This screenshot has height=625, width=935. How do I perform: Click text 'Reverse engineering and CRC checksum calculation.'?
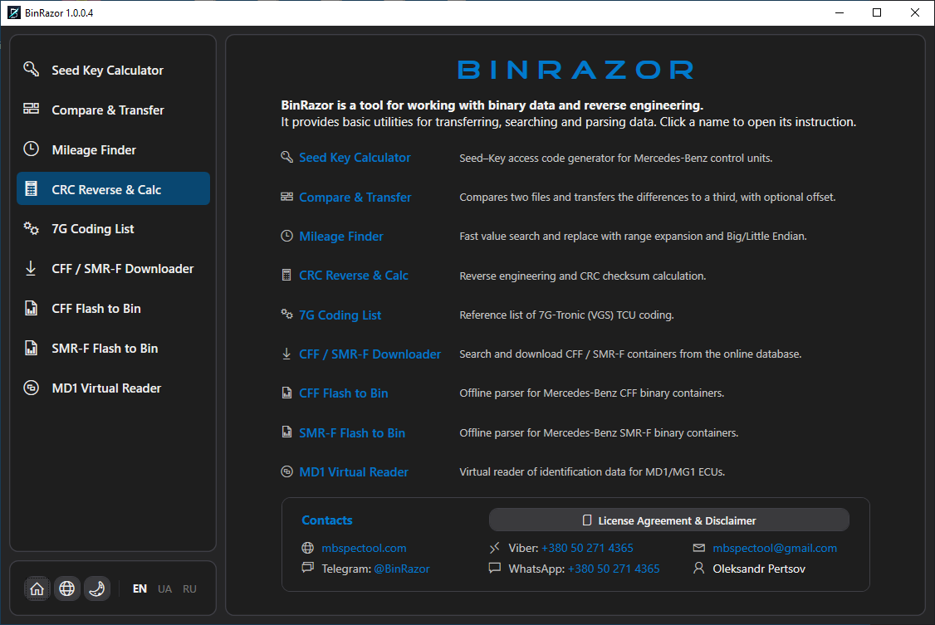pos(583,276)
